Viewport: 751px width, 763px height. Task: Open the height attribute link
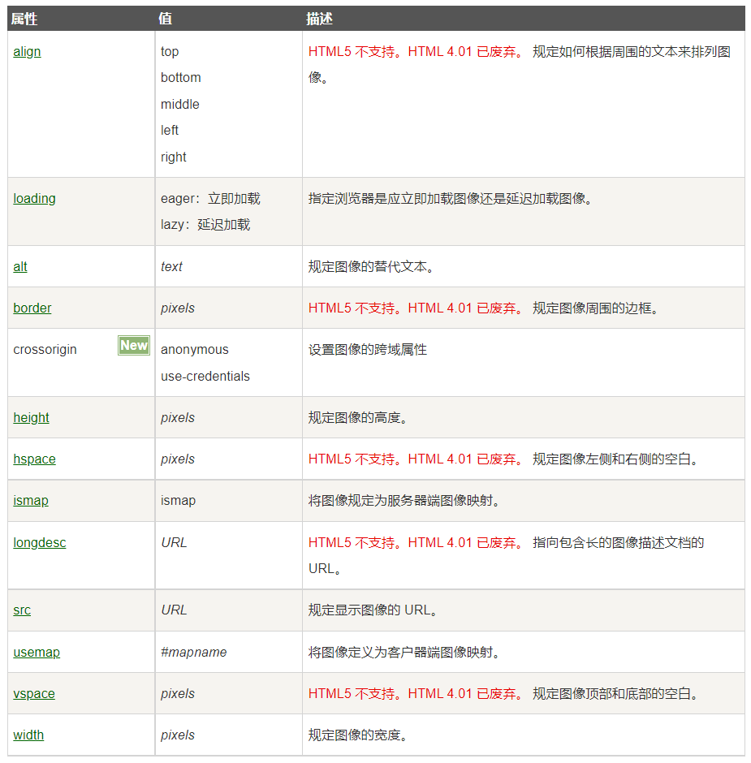coord(31,417)
